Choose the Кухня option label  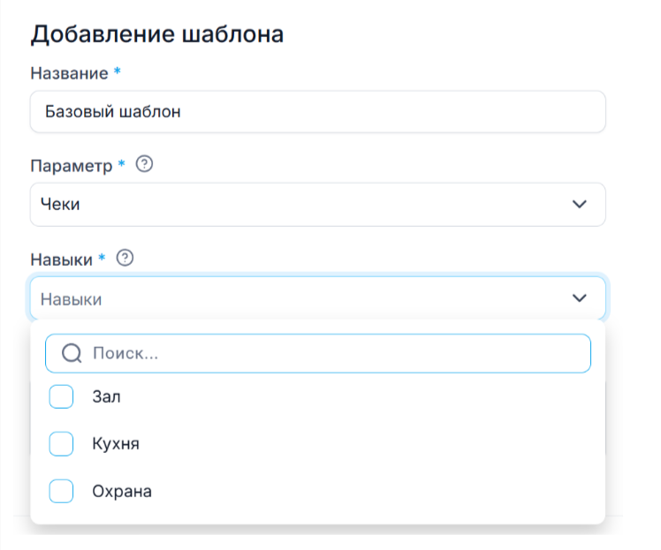pos(116,444)
